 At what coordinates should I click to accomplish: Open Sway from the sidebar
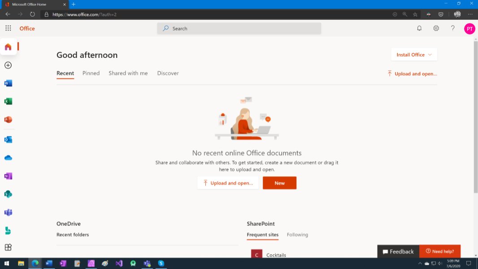tap(8, 230)
